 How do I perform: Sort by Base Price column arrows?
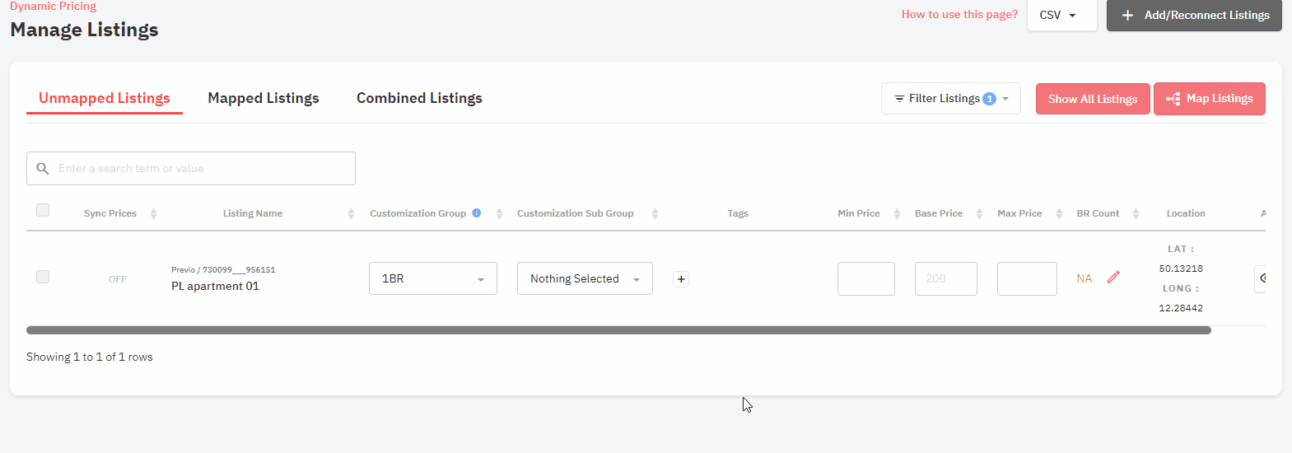pyautogui.click(x=979, y=213)
